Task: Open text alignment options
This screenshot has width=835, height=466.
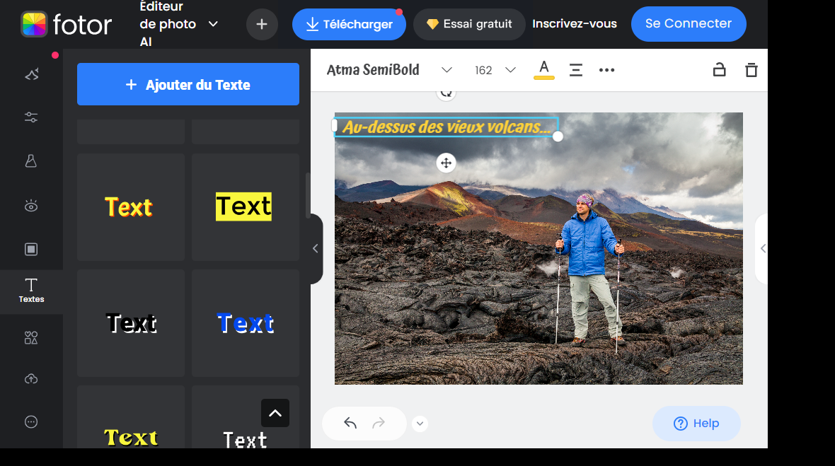Action: 576,70
